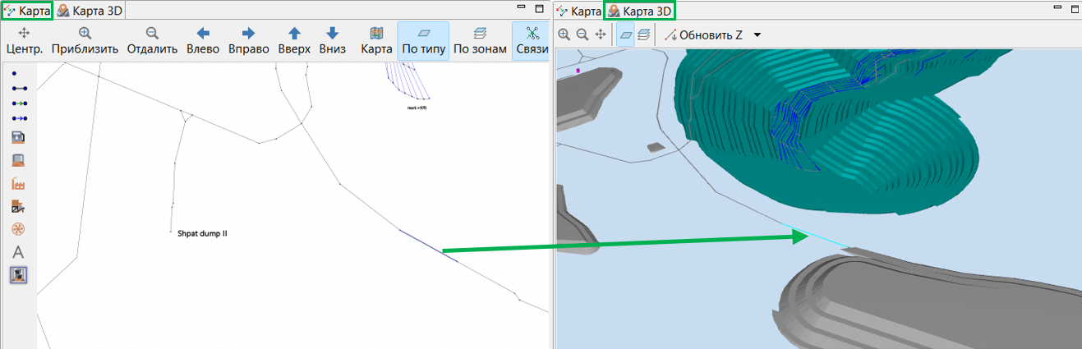
Task: Click the pan arrows in 3D toolbar
Action: 601,34
